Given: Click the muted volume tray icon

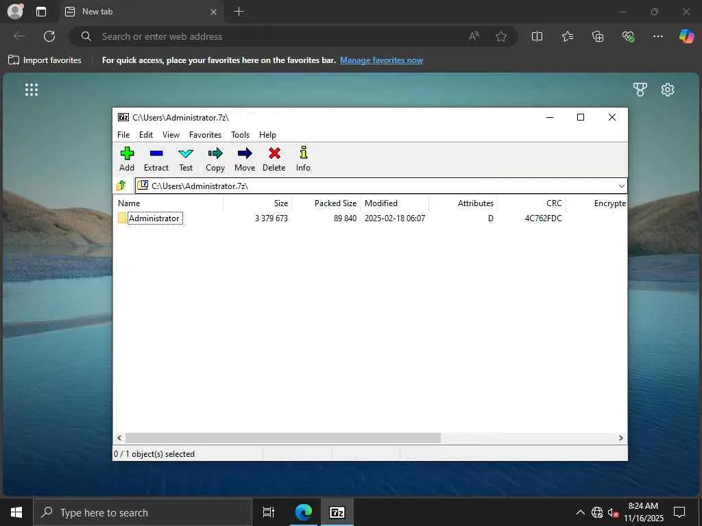Looking at the screenshot, I should tap(613, 512).
